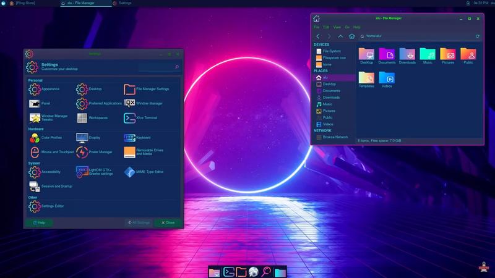Click the Home button in file manager toolbar
495x278 pixels.
pos(352,36)
